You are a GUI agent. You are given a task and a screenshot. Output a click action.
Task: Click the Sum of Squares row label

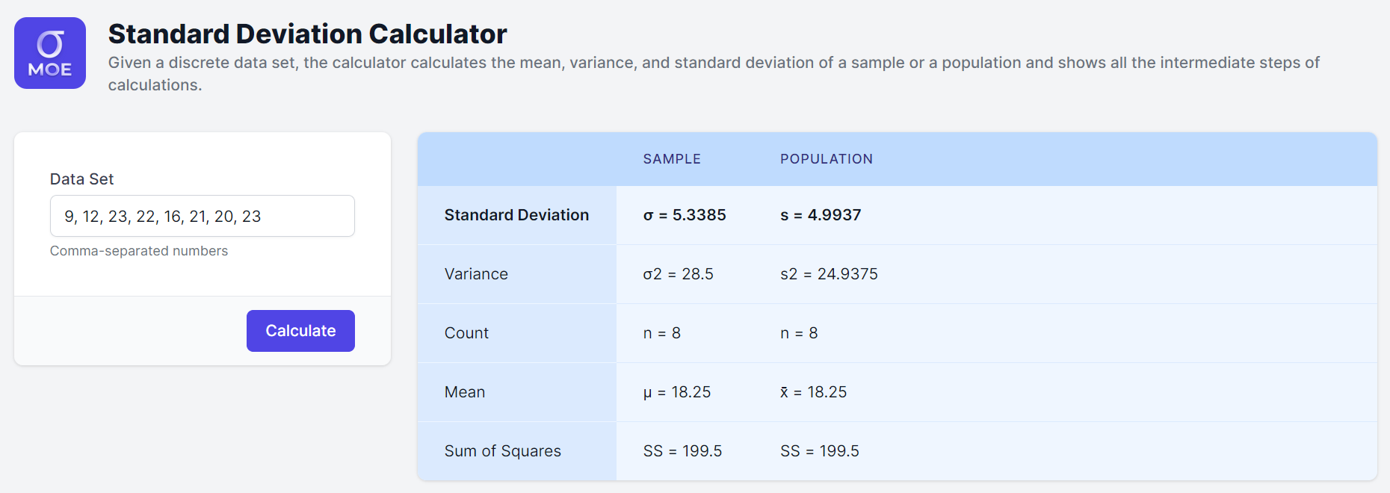pos(502,451)
